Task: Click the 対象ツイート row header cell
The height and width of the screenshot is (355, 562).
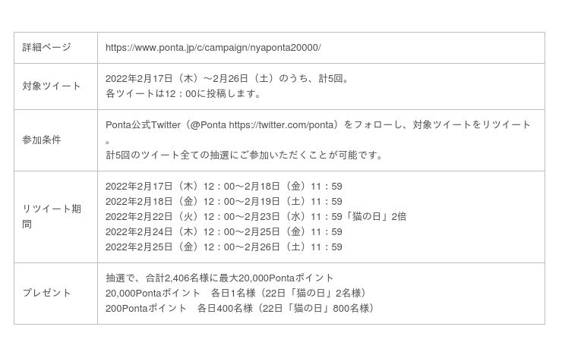Action: tap(52, 86)
